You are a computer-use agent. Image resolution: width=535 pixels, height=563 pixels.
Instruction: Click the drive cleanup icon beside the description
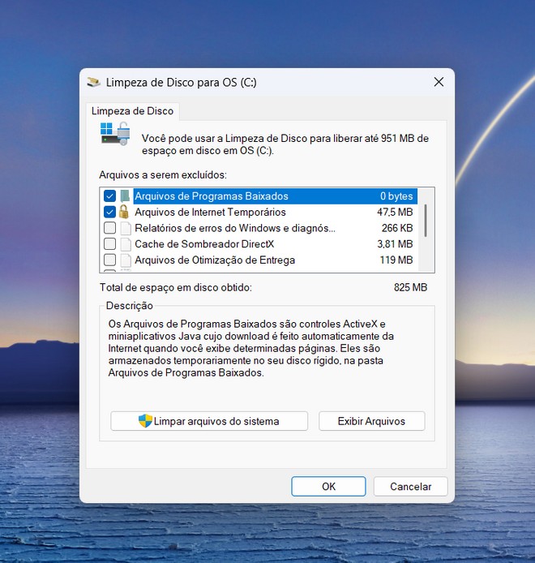point(115,134)
